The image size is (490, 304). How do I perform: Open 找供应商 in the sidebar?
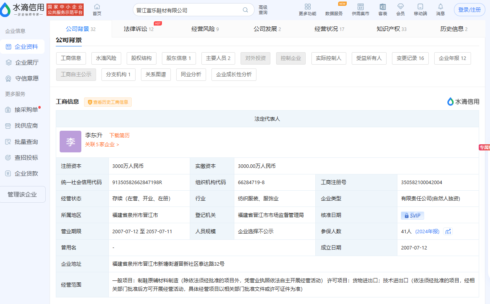point(22,126)
